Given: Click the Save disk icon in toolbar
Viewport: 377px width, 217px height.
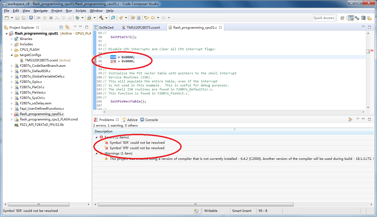Looking at the screenshot, I should click(17, 18).
